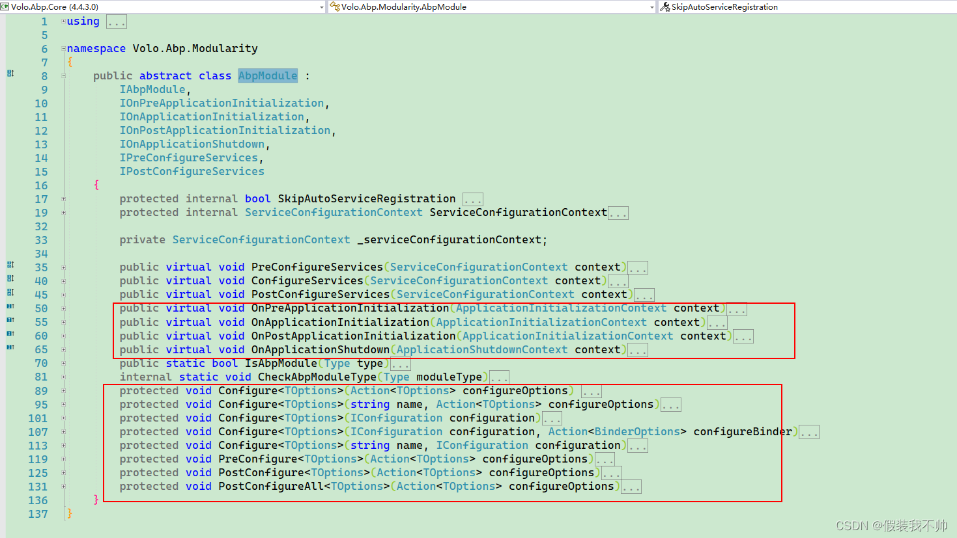The image size is (957, 538).
Task: Click the IAbpModule interface name
Action: 152,89
